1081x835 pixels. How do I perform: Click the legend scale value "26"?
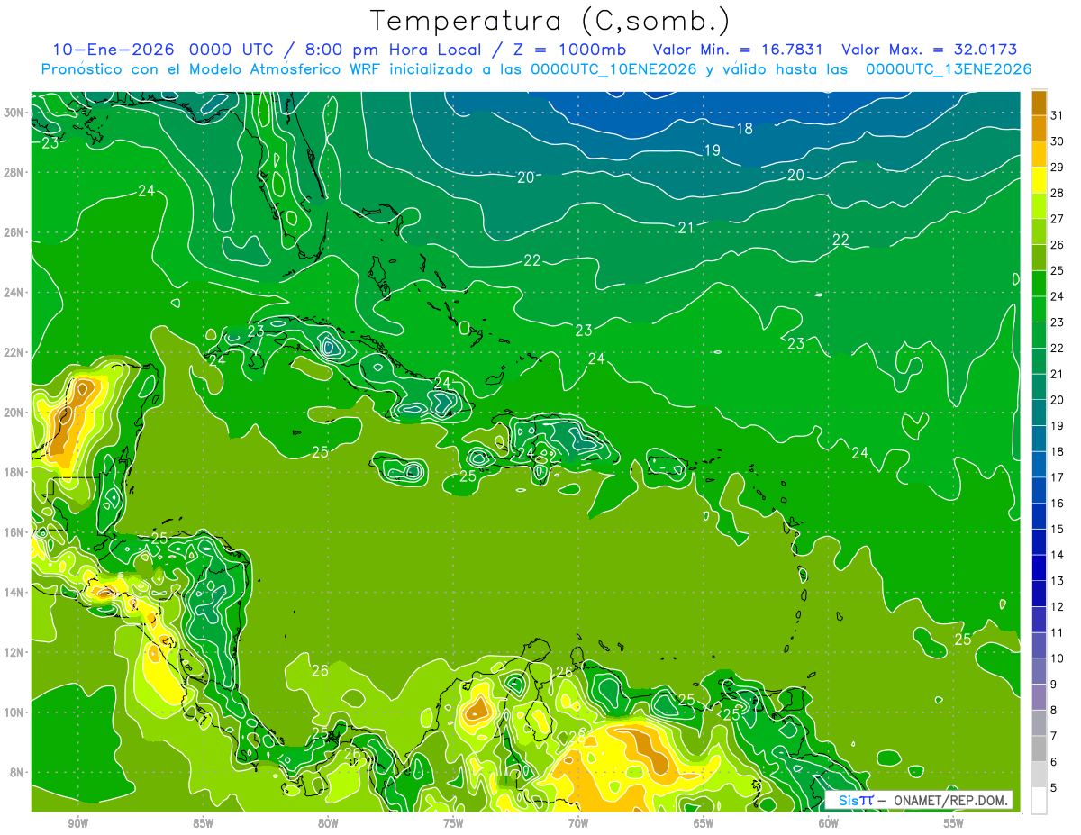1057,244
